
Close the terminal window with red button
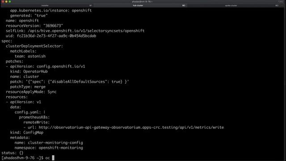(x=3, y=1)
